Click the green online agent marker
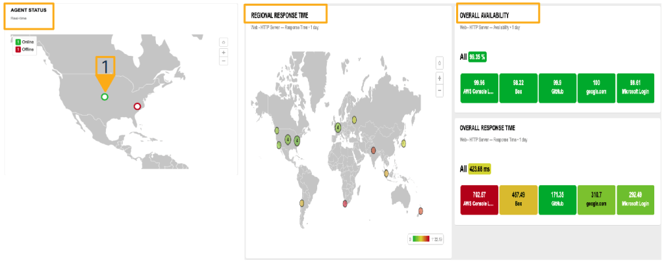The image size is (664, 262). [105, 97]
